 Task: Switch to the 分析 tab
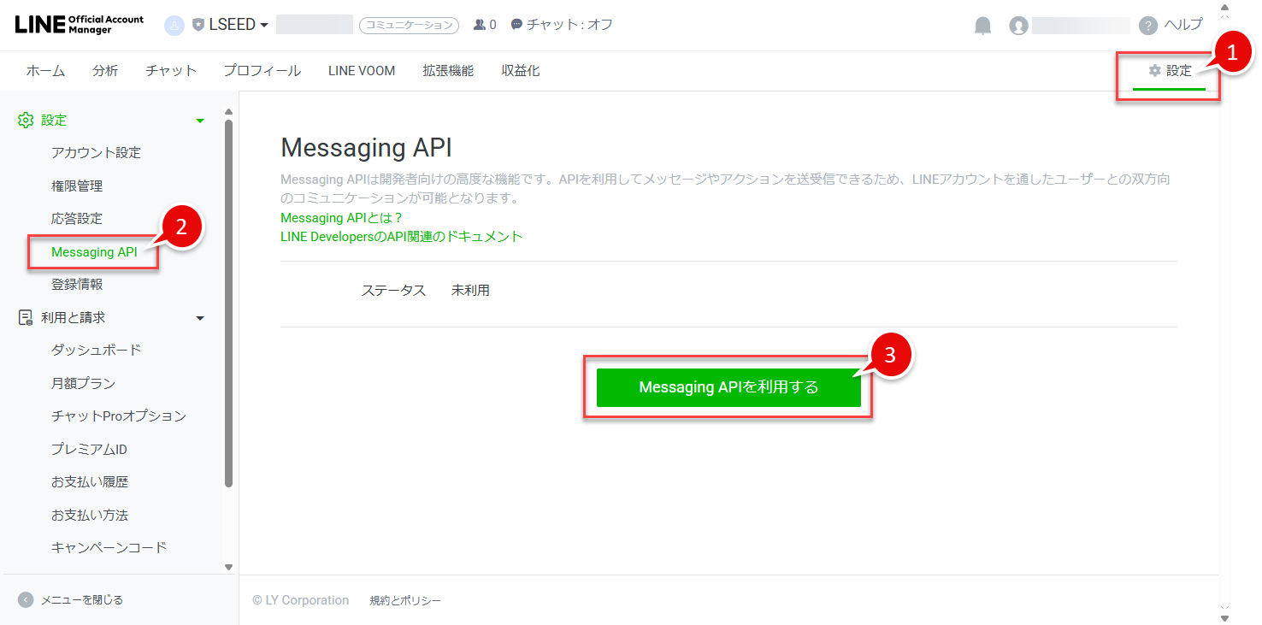[x=105, y=71]
